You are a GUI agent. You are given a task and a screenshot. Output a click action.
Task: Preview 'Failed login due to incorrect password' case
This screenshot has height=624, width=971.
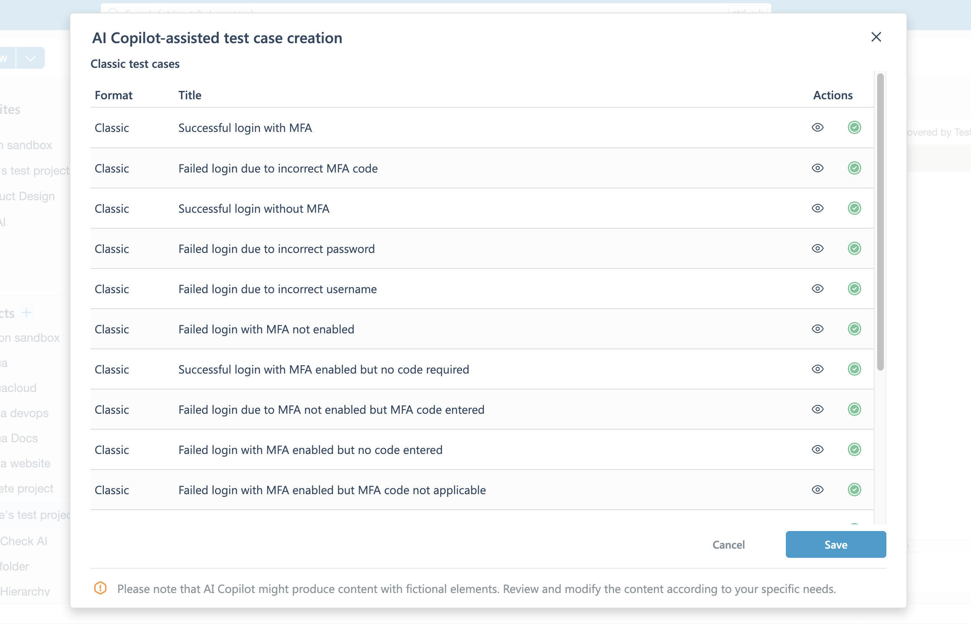point(817,248)
